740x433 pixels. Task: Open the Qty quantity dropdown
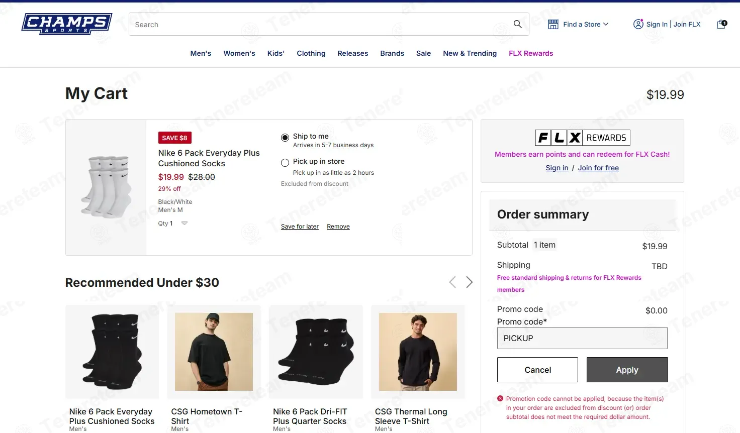(x=173, y=224)
